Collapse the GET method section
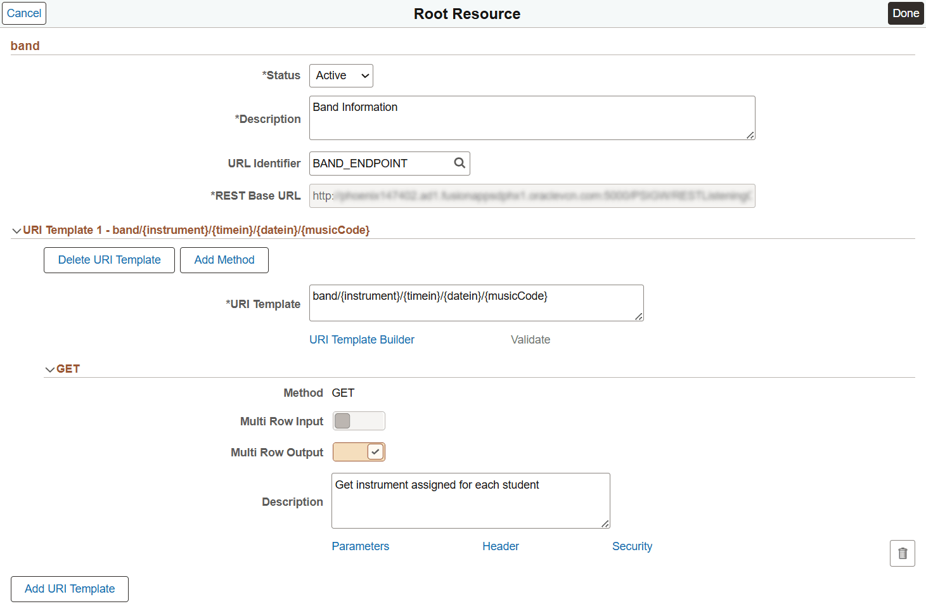 point(49,368)
